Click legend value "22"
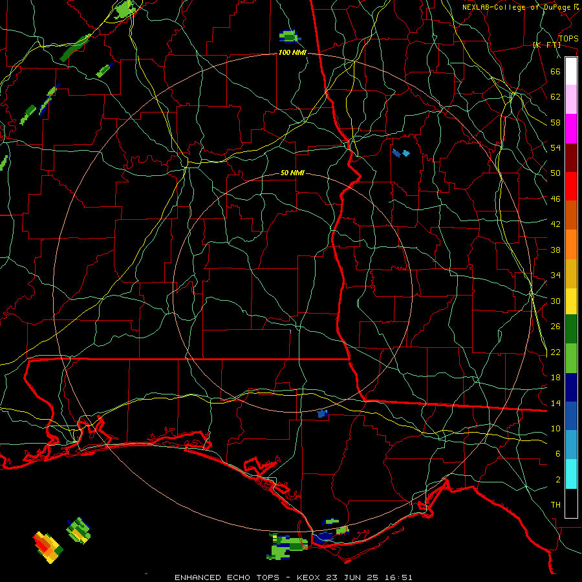This screenshot has width=582, height=582. point(555,352)
